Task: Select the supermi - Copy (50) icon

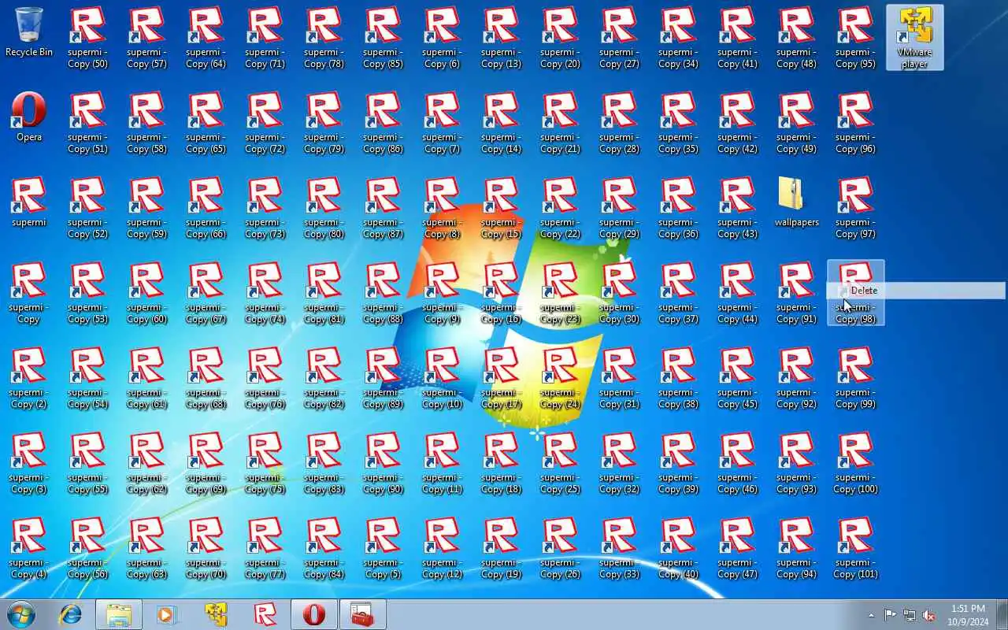Action: click(x=87, y=37)
